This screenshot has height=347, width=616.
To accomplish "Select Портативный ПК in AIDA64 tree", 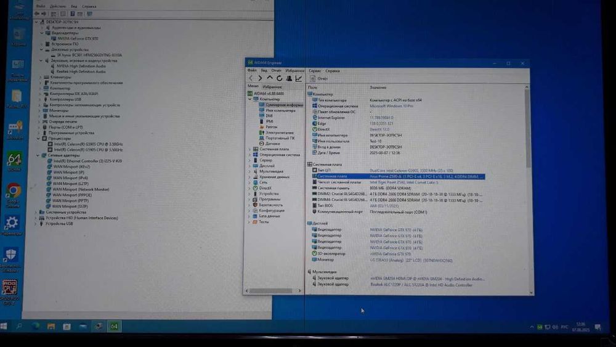I will (x=277, y=138).
